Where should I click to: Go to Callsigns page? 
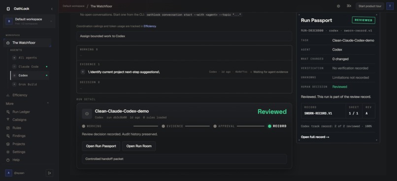(x=20, y=120)
